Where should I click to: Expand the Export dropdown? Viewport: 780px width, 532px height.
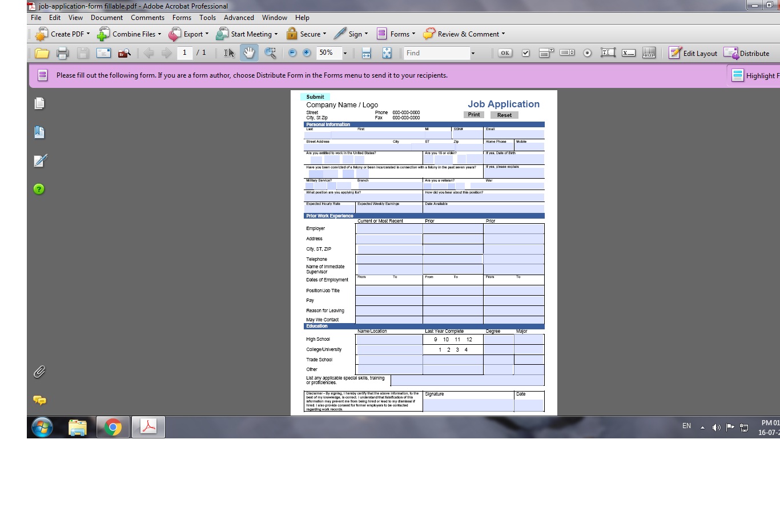click(207, 34)
